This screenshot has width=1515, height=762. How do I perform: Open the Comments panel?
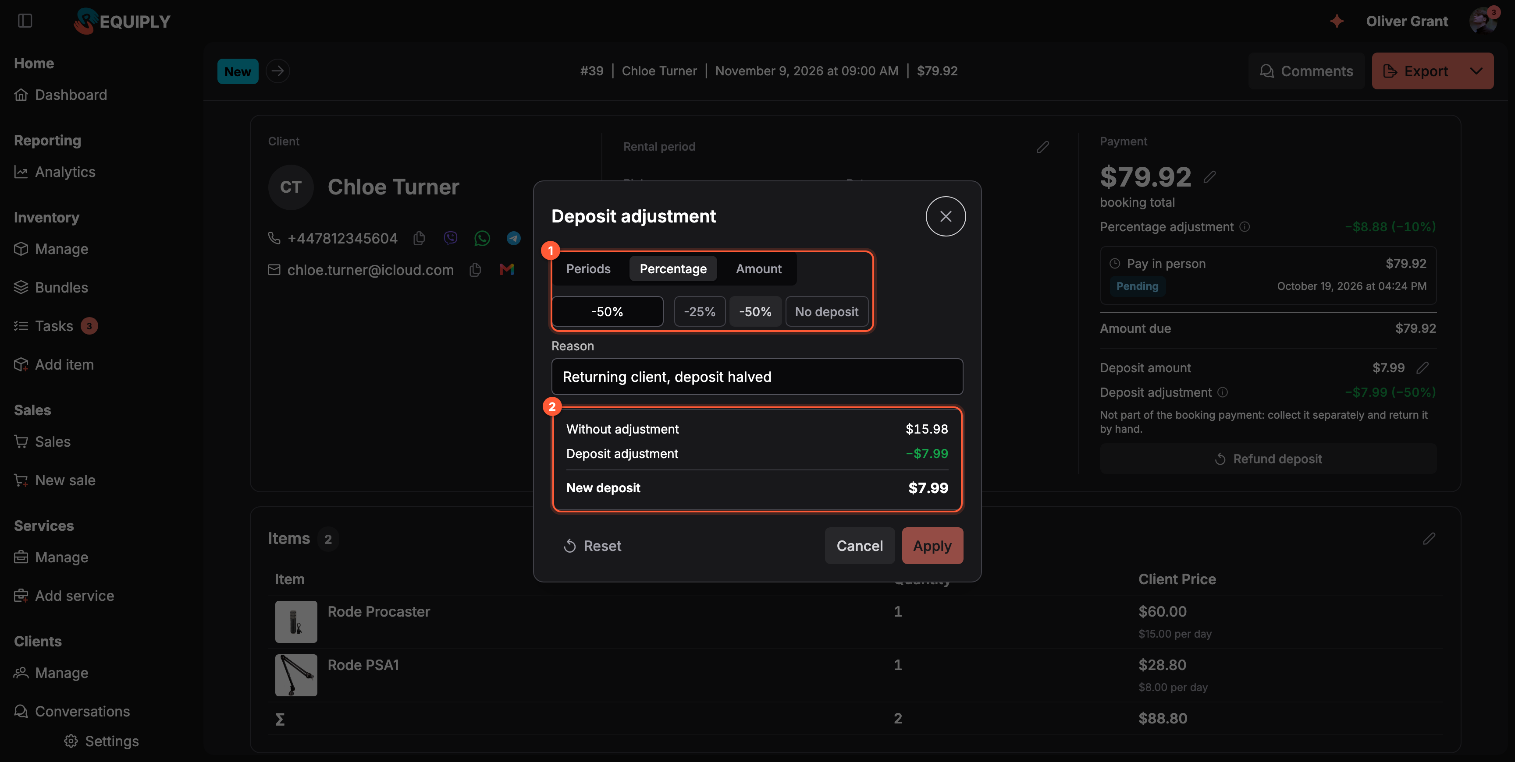1306,71
